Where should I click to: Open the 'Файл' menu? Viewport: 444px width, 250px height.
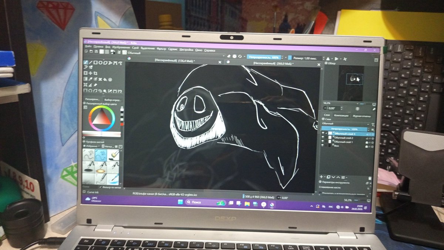coord(88,47)
